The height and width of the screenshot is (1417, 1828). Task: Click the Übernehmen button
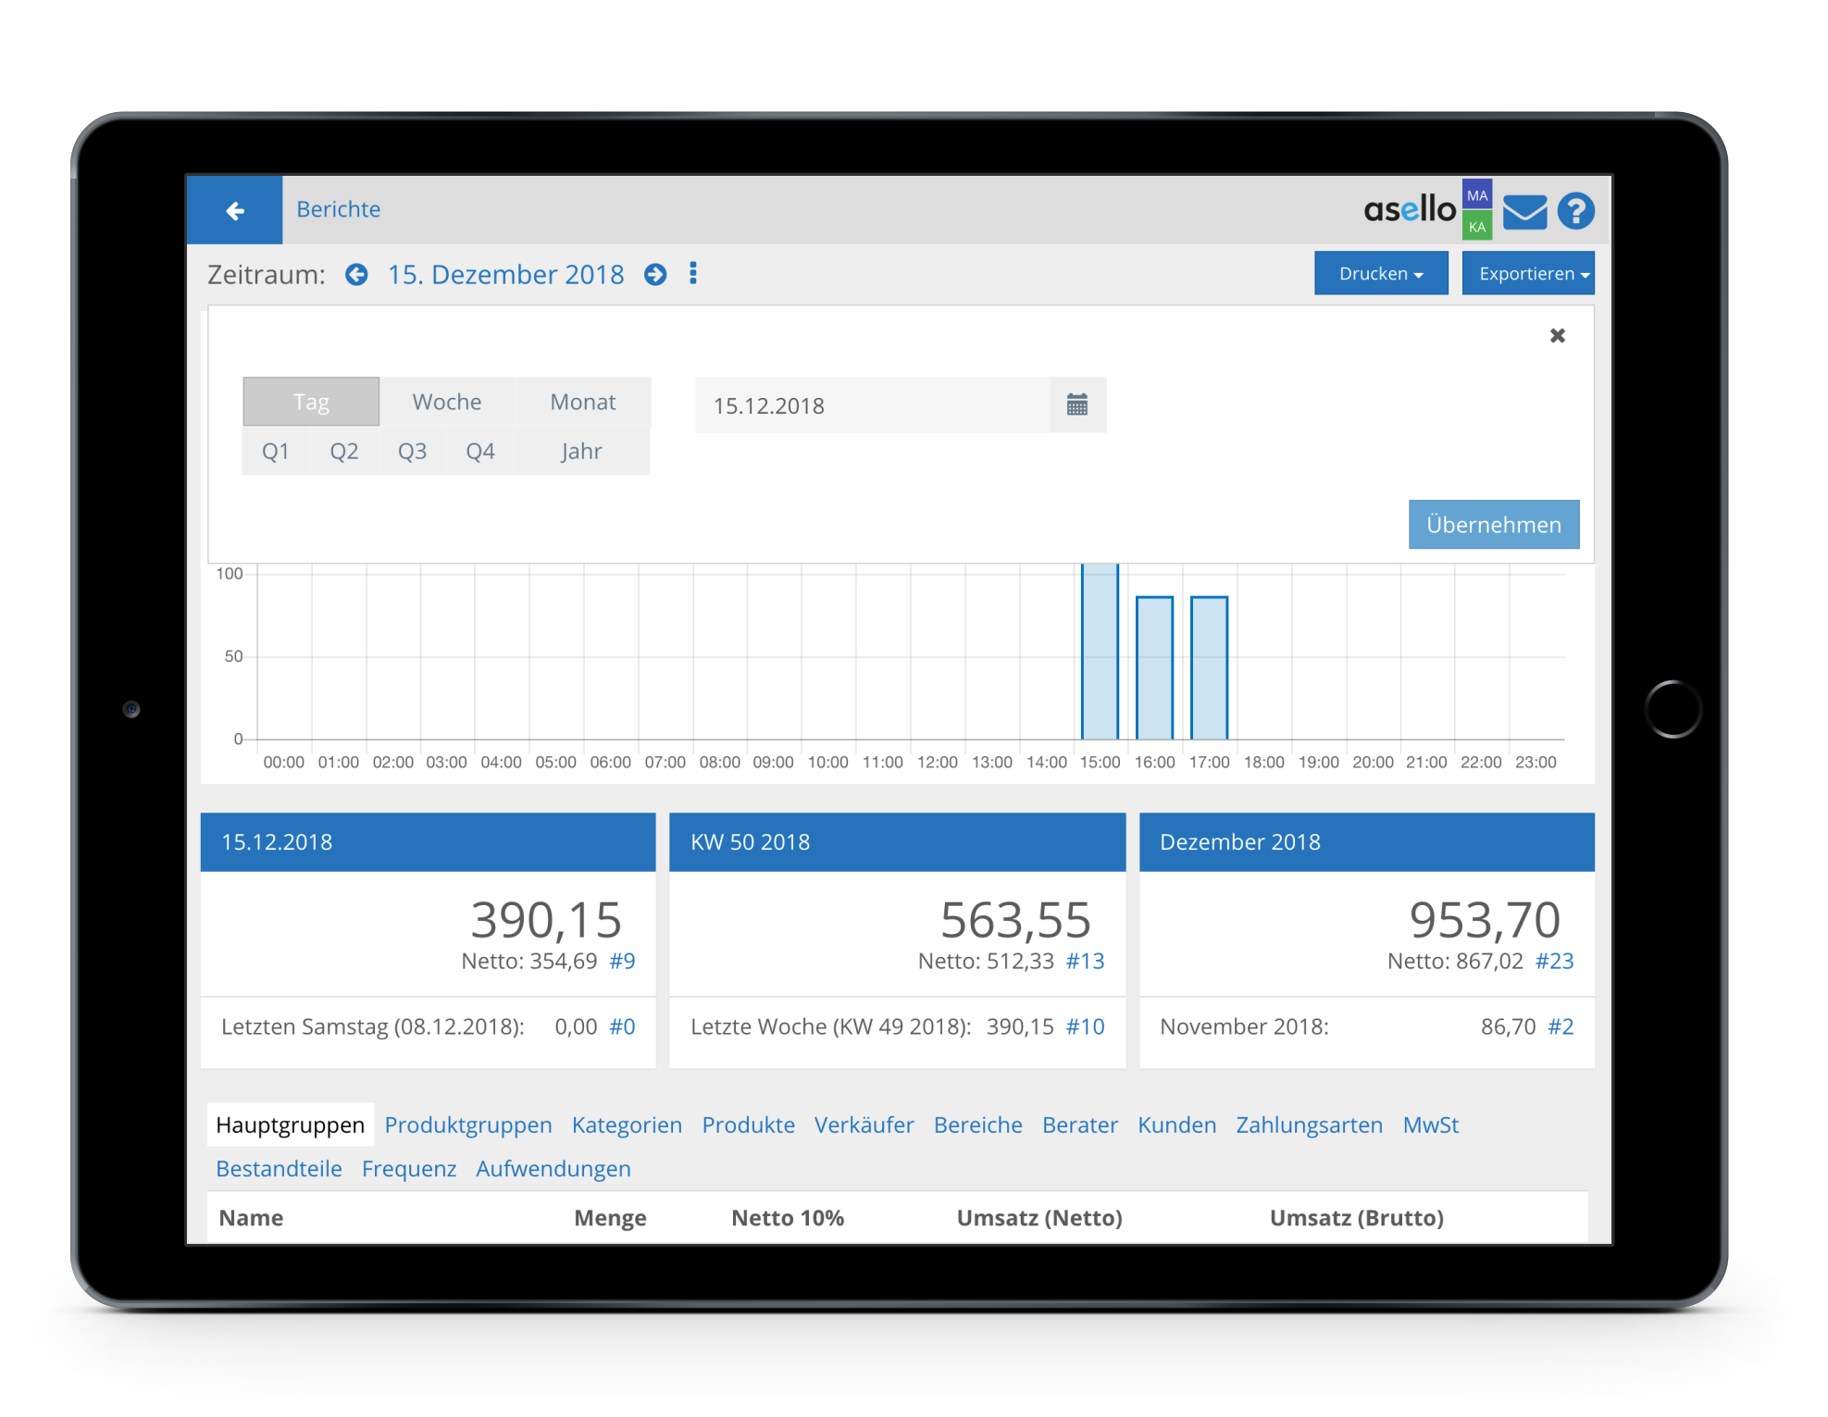point(1493,525)
